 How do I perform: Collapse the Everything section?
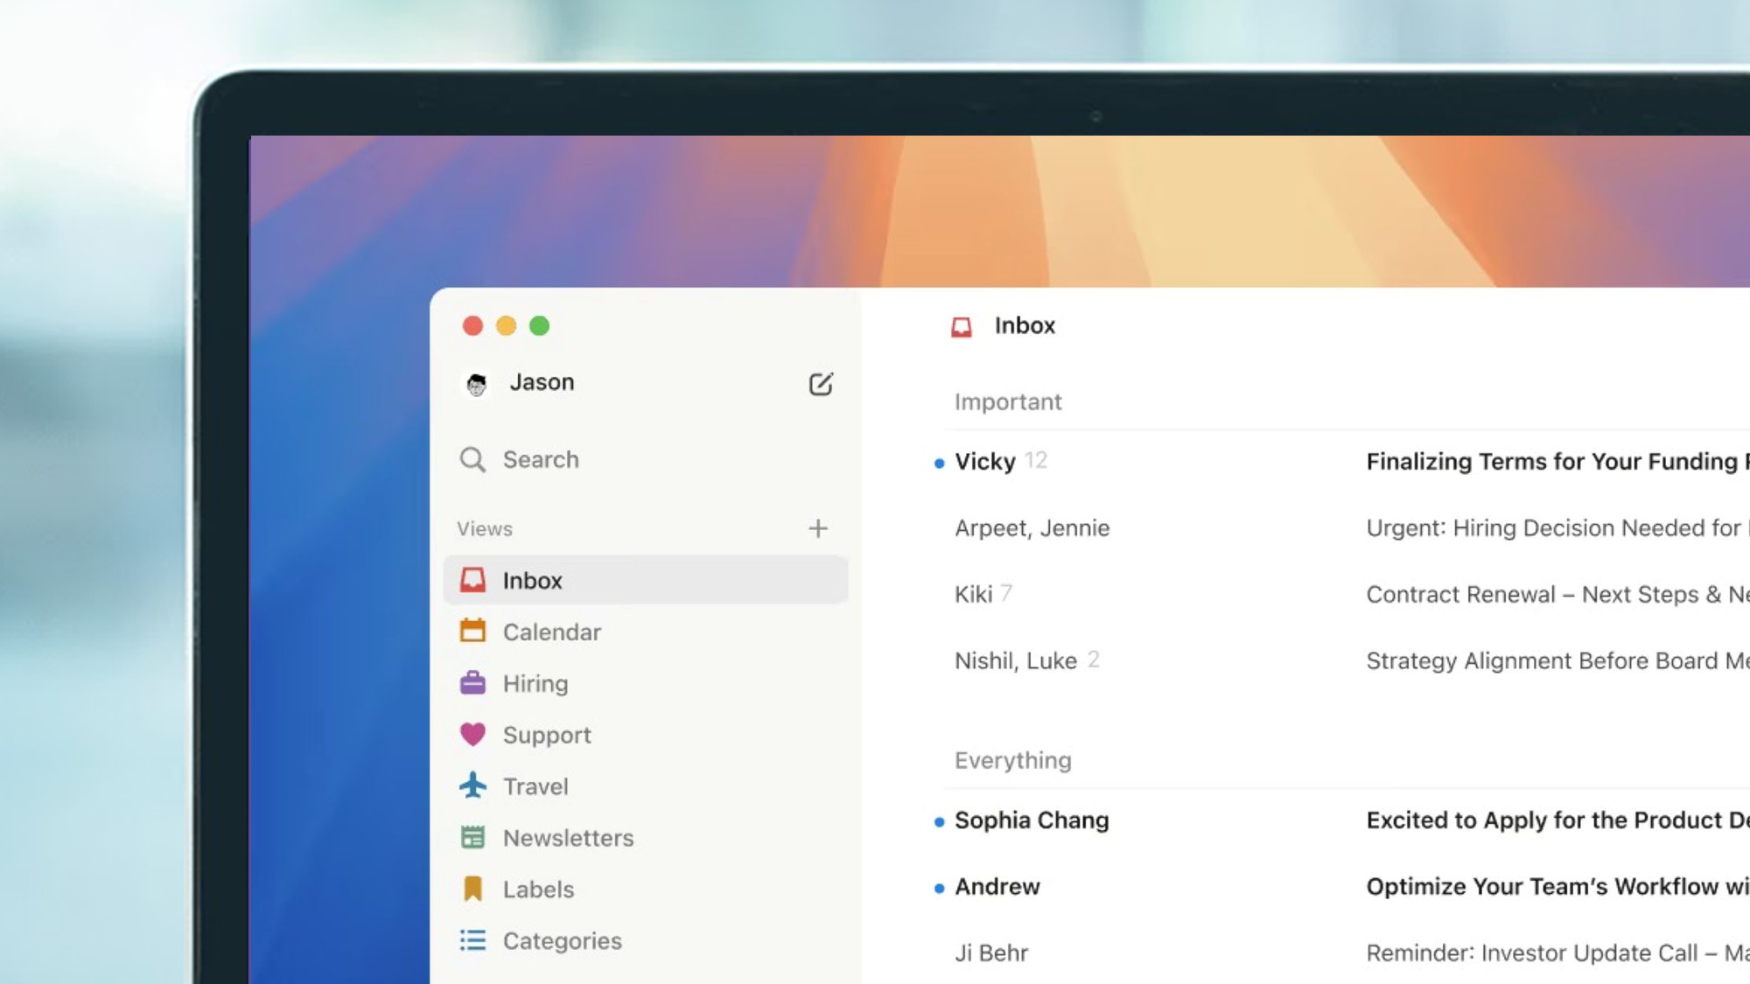[1012, 760]
